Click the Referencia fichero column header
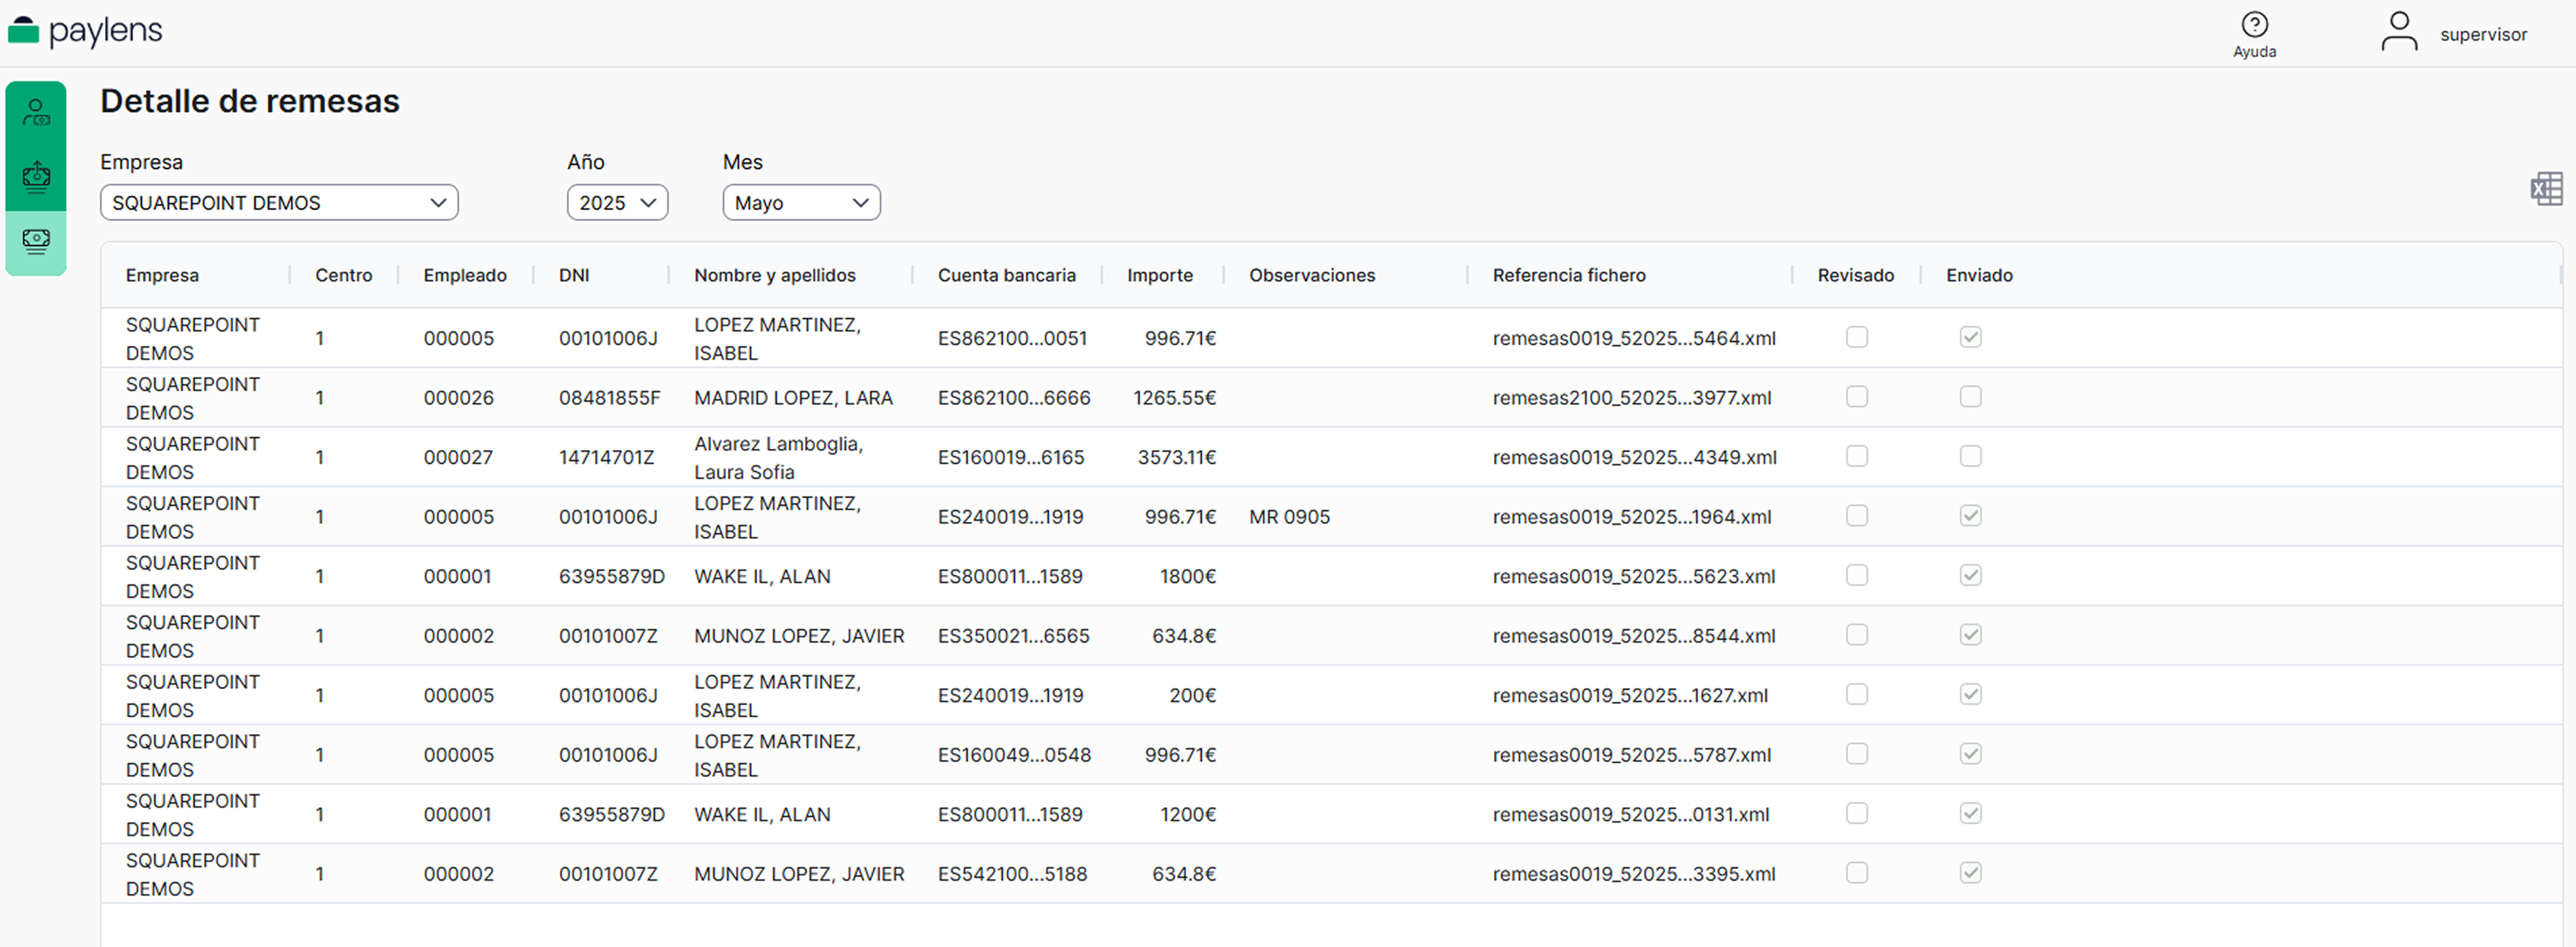 pos(1568,276)
